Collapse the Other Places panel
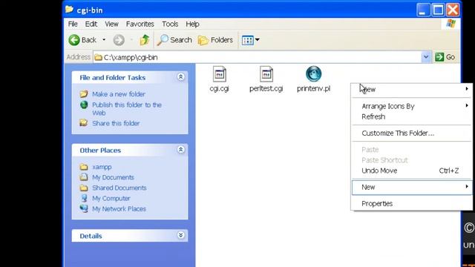Image resolution: width=475 pixels, height=267 pixels. 181,150
